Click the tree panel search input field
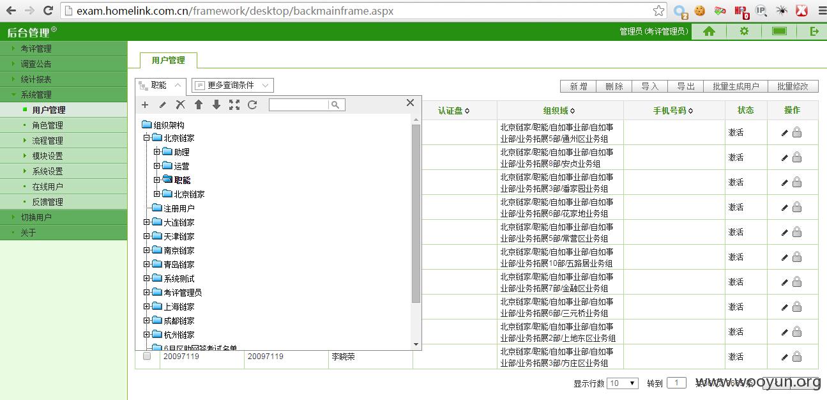Image resolution: width=827 pixels, height=400 pixels. [300, 105]
